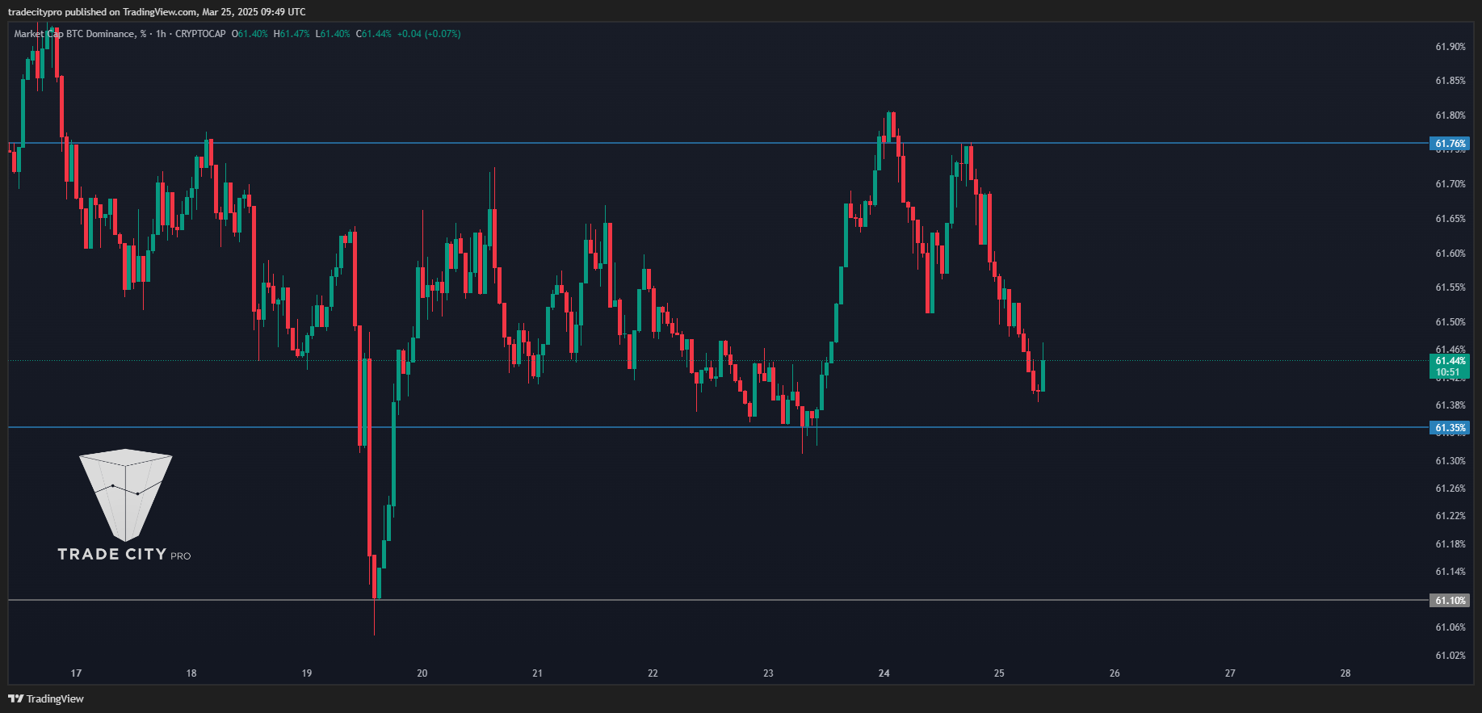Click the 61.55% price axis label
The height and width of the screenshot is (713, 1482).
point(1450,287)
